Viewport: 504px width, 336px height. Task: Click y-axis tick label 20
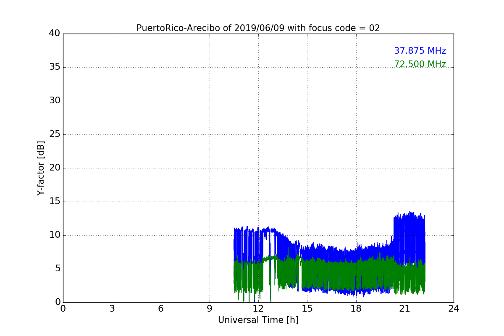pos(55,168)
